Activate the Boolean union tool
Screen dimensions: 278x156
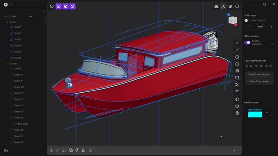click(71, 150)
